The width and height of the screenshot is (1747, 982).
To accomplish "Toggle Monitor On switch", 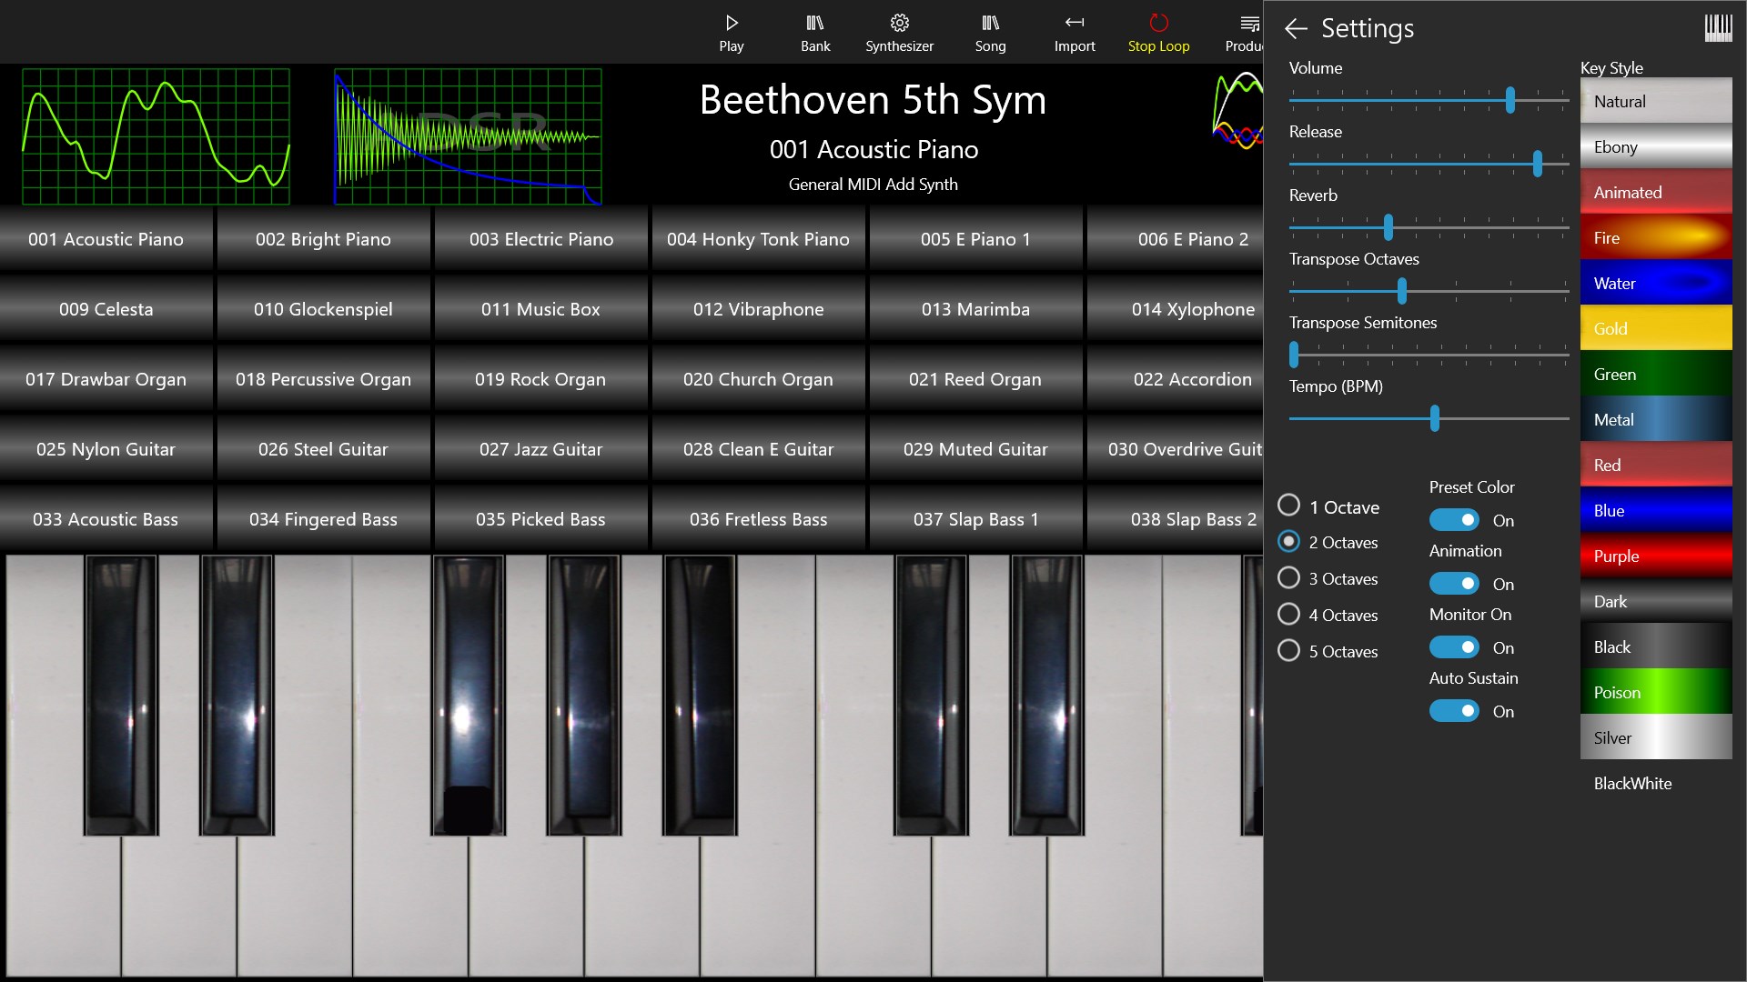I will coord(1454,646).
